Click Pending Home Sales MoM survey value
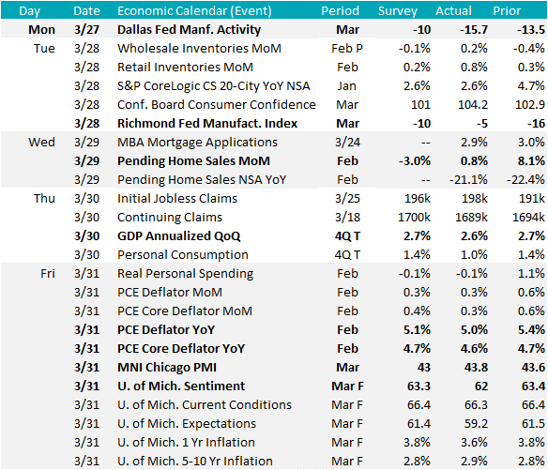 [x=415, y=161]
